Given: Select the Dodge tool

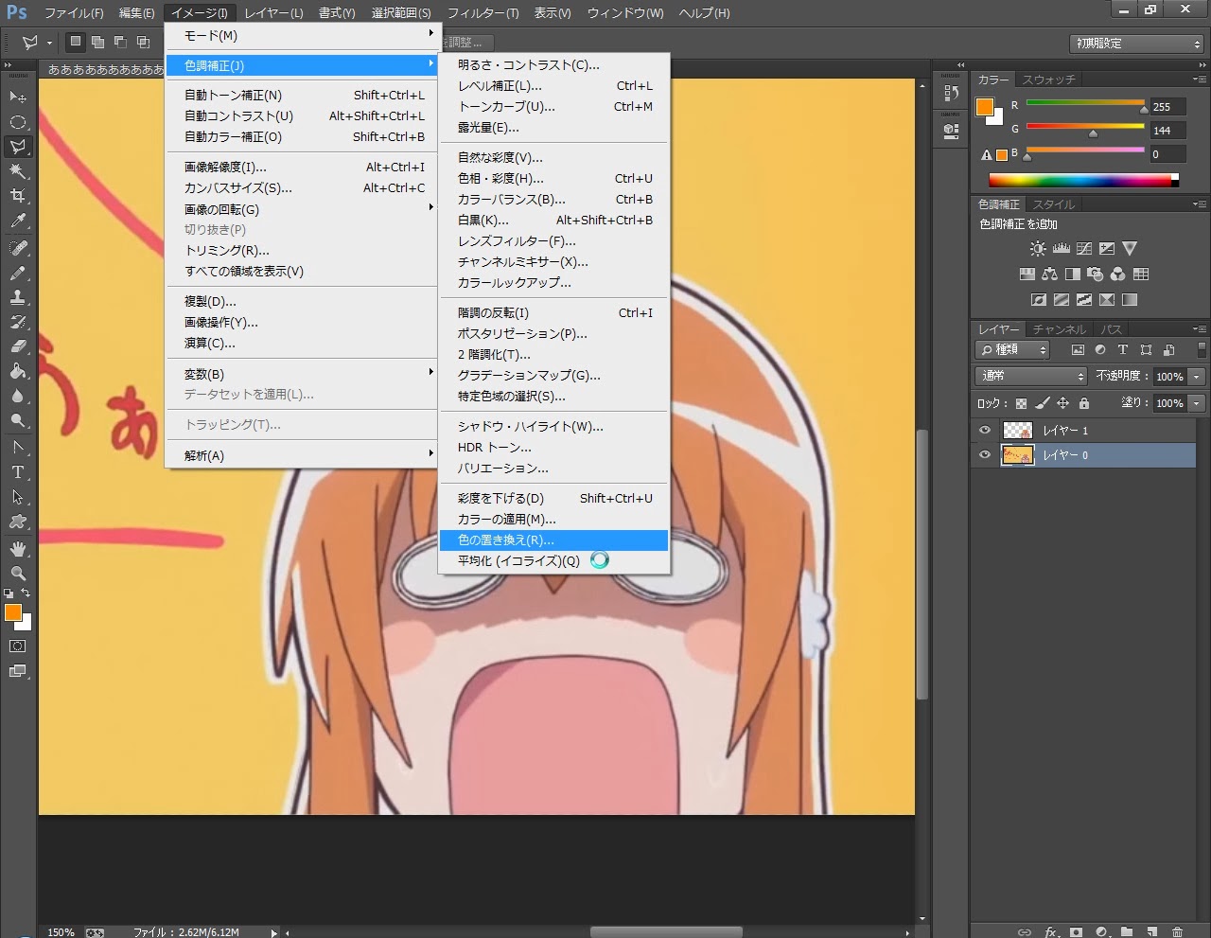Looking at the screenshot, I should [18, 420].
